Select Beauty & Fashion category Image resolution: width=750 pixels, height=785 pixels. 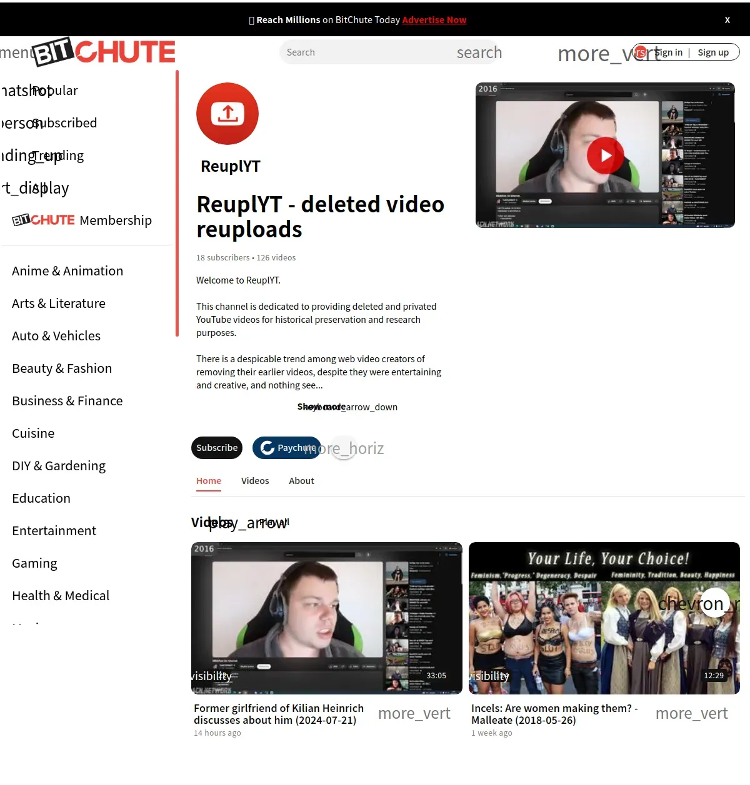pyautogui.click(x=62, y=368)
